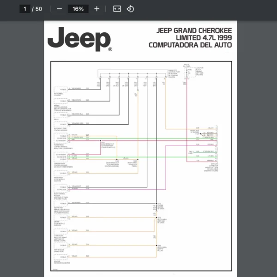This screenshot has height=277, width=277.
Task: Click the Instrument Cluster module box
Action: coord(60,88)
